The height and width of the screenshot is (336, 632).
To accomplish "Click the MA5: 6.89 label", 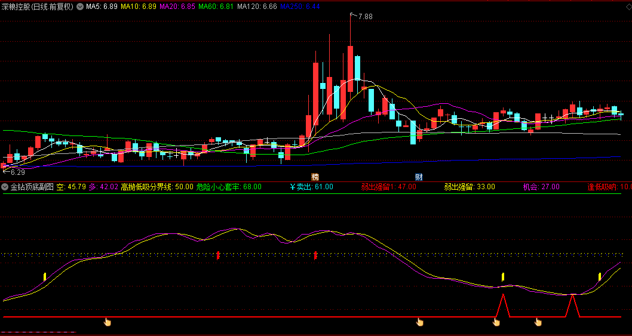I will point(101,7).
